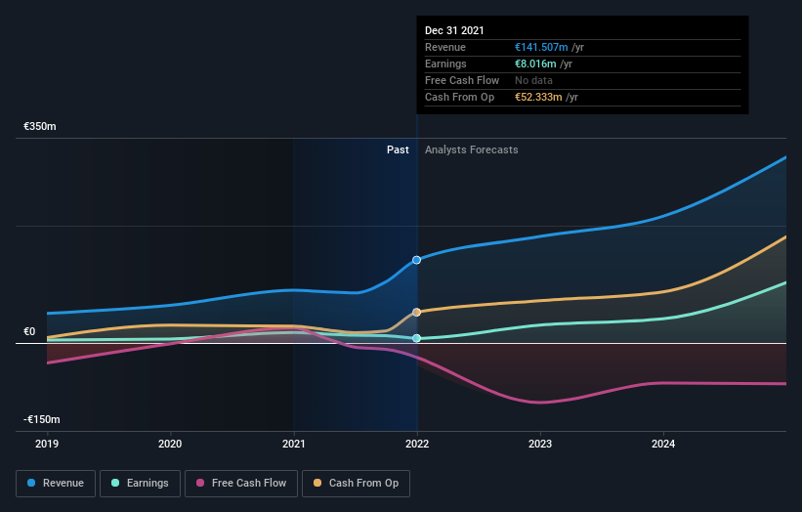Toggle the Earnings legend button

pyautogui.click(x=140, y=484)
